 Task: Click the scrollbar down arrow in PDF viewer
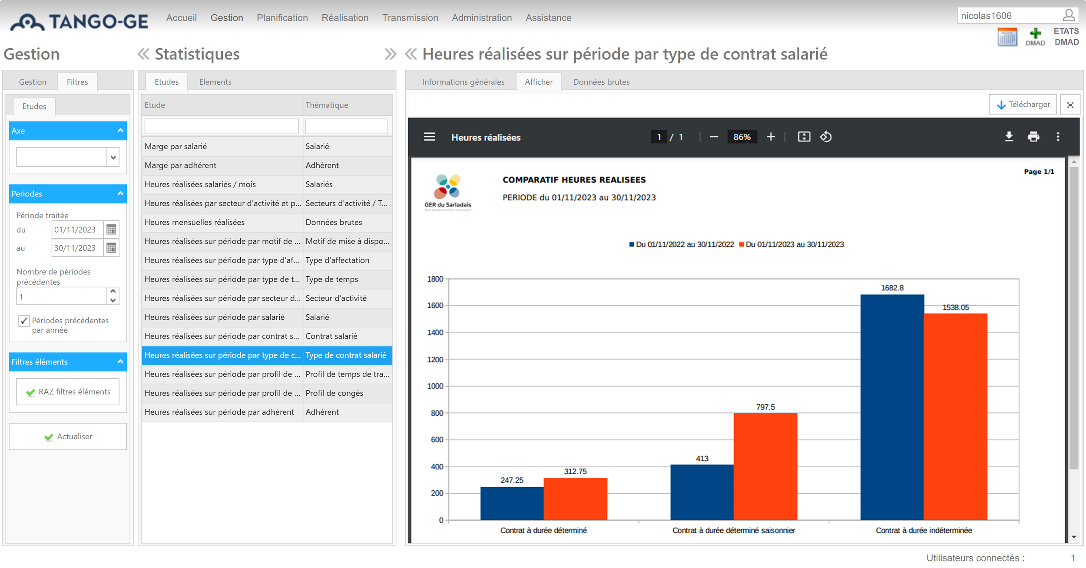tap(1074, 537)
